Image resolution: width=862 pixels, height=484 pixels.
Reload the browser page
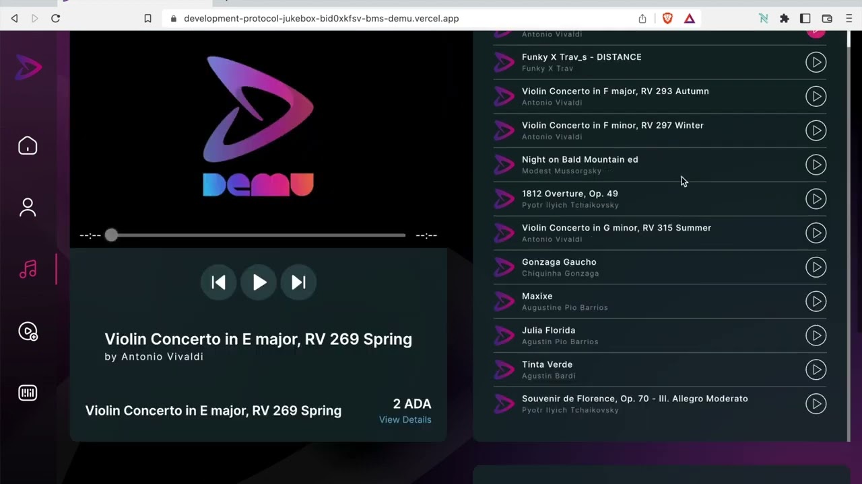pyautogui.click(x=55, y=19)
